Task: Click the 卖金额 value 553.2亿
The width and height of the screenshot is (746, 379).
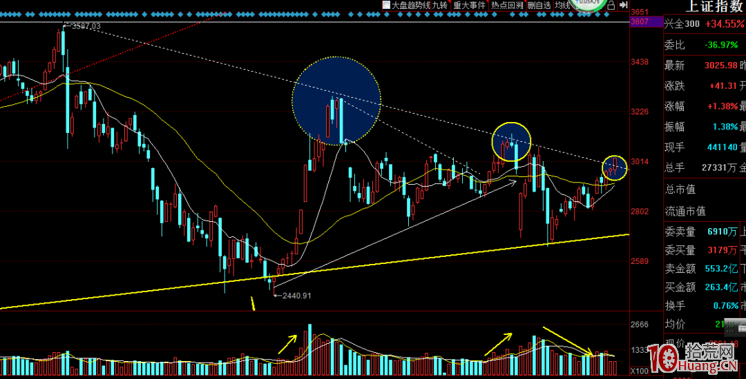Action: 720,269
